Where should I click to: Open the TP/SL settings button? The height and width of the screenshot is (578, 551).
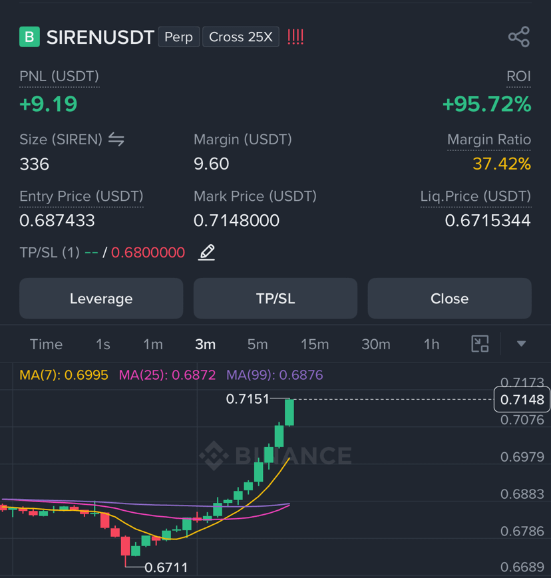[275, 299]
